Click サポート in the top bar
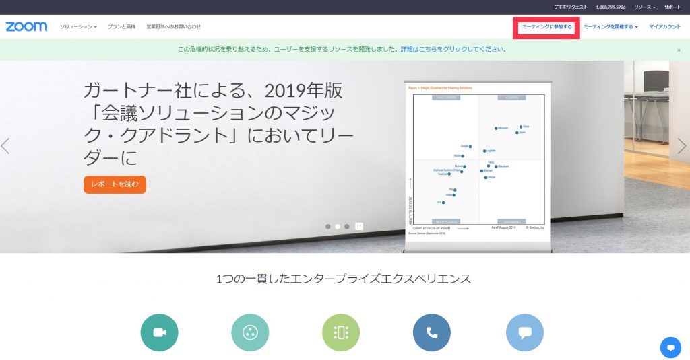The height and width of the screenshot is (360, 690). (672, 7)
